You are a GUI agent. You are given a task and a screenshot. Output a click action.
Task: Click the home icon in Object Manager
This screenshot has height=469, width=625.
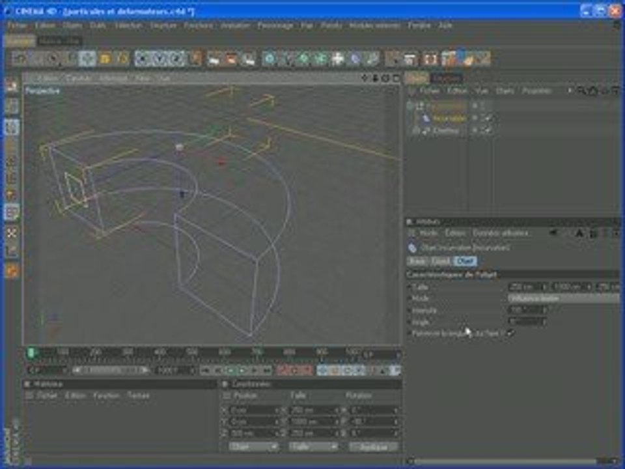click(x=593, y=91)
